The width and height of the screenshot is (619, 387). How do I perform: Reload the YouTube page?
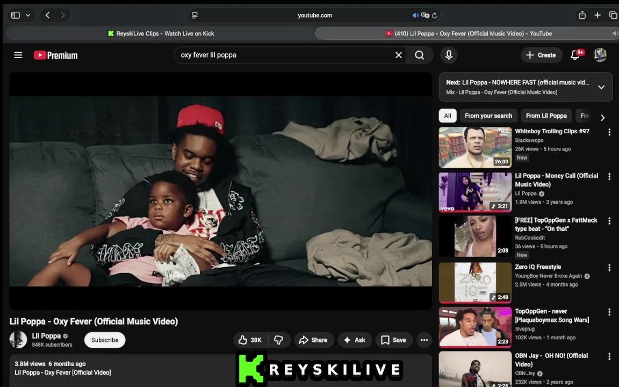(435, 16)
